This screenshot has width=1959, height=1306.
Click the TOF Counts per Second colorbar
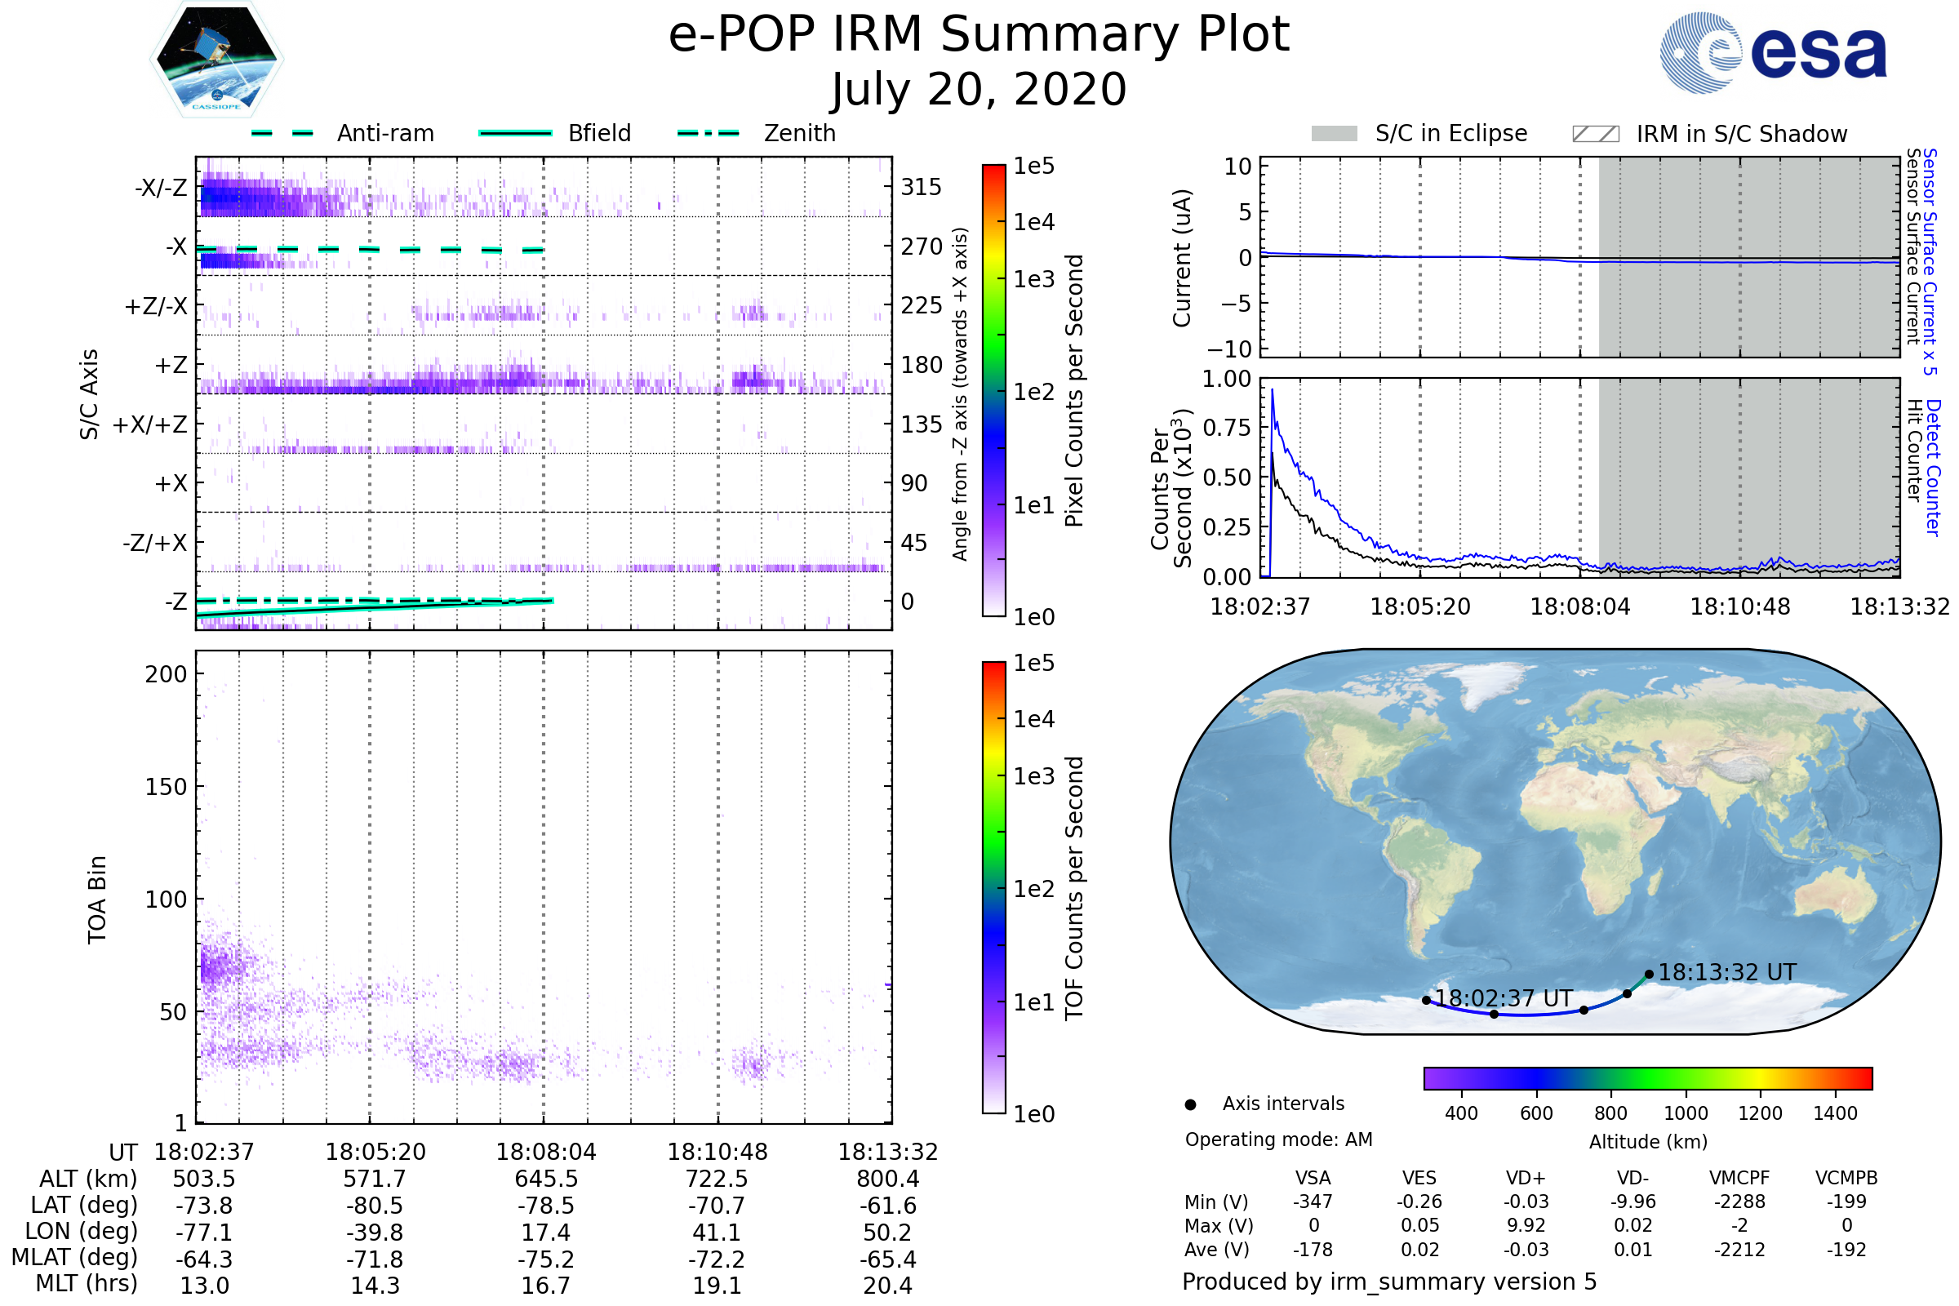tap(993, 887)
